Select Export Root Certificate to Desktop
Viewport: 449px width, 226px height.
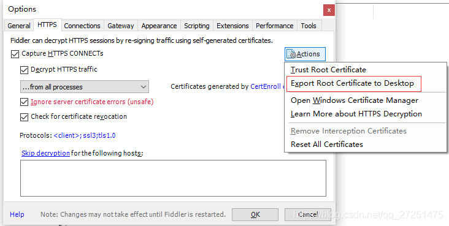tap(366, 83)
